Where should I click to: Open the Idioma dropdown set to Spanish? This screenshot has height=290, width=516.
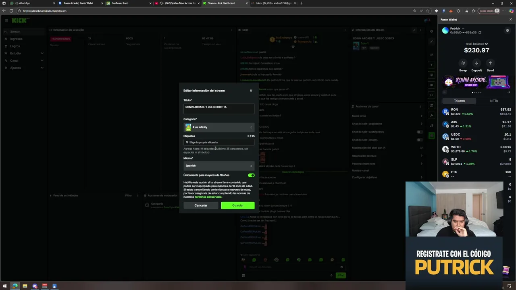[219, 166]
